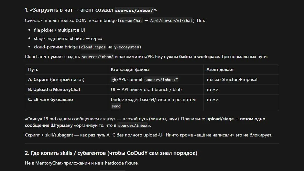Viewport: 304px width, 171px height.
Task: Click the байты в workspace bold text
Action: tap(199, 57)
